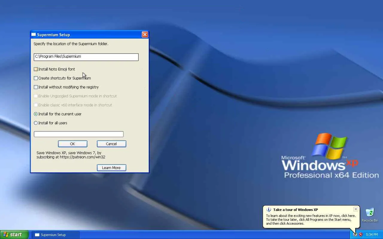Close the Supermium Setup window
383x239 pixels.
(145, 35)
